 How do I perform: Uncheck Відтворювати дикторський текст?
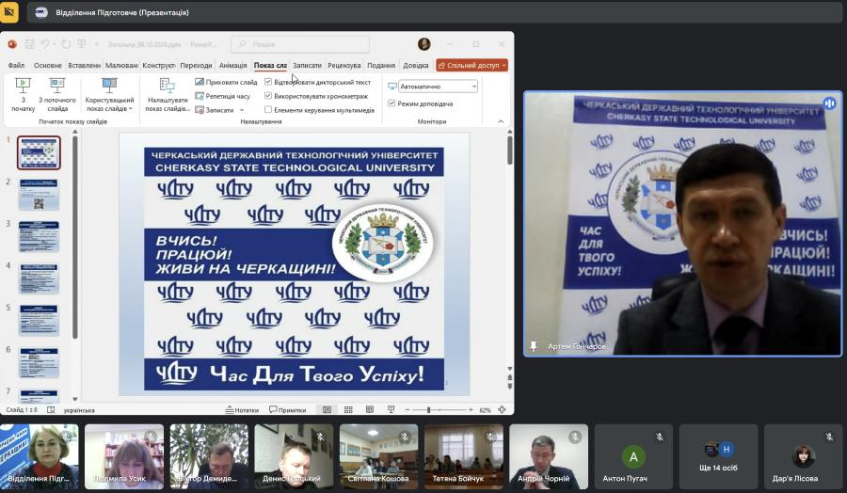click(x=268, y=83)
